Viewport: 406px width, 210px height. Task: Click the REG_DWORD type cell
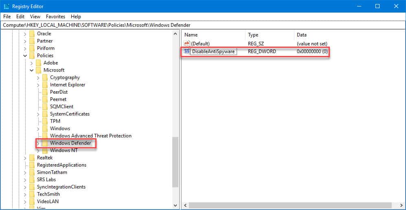[x=262, y=51]
